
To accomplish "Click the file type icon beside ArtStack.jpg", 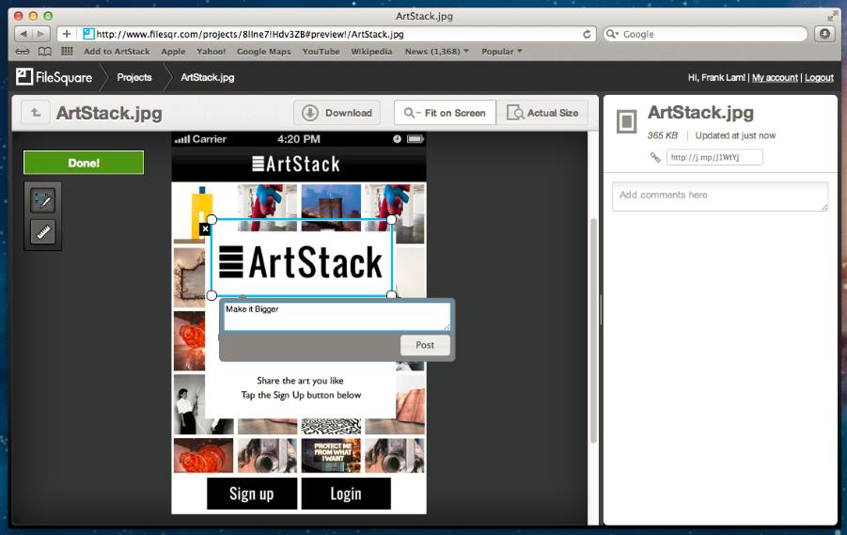I will click(x=627, y=121).
